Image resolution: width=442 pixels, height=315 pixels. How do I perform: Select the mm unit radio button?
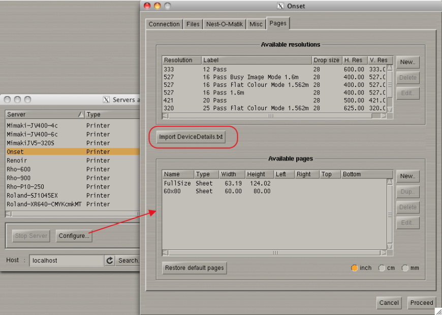405,268
